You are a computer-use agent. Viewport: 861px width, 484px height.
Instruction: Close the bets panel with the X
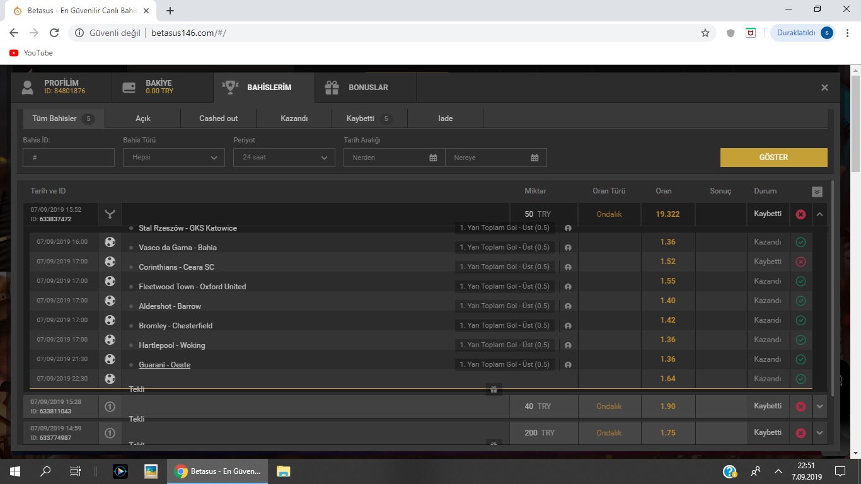(x=824, y=88)
